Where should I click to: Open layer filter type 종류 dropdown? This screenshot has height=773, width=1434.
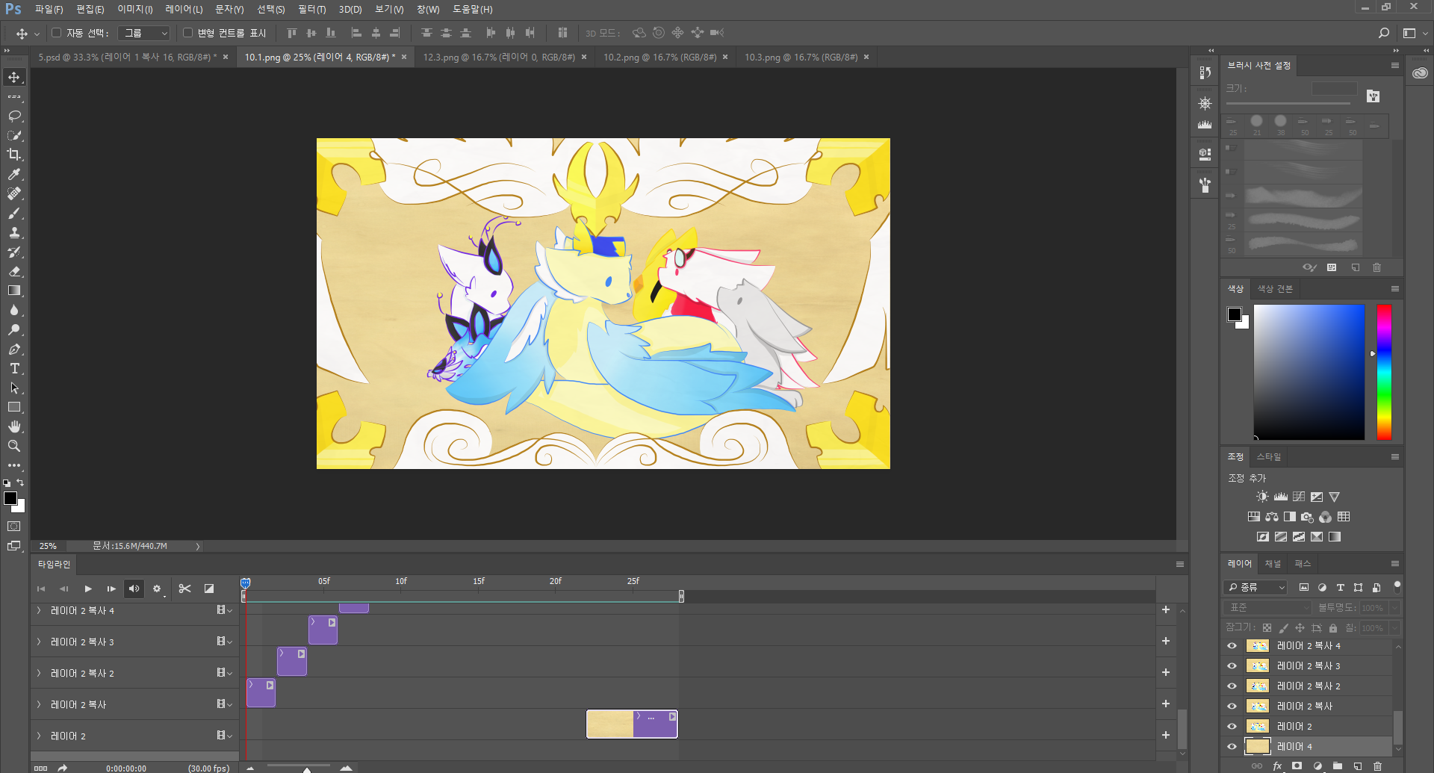(x=1256, y=588)
